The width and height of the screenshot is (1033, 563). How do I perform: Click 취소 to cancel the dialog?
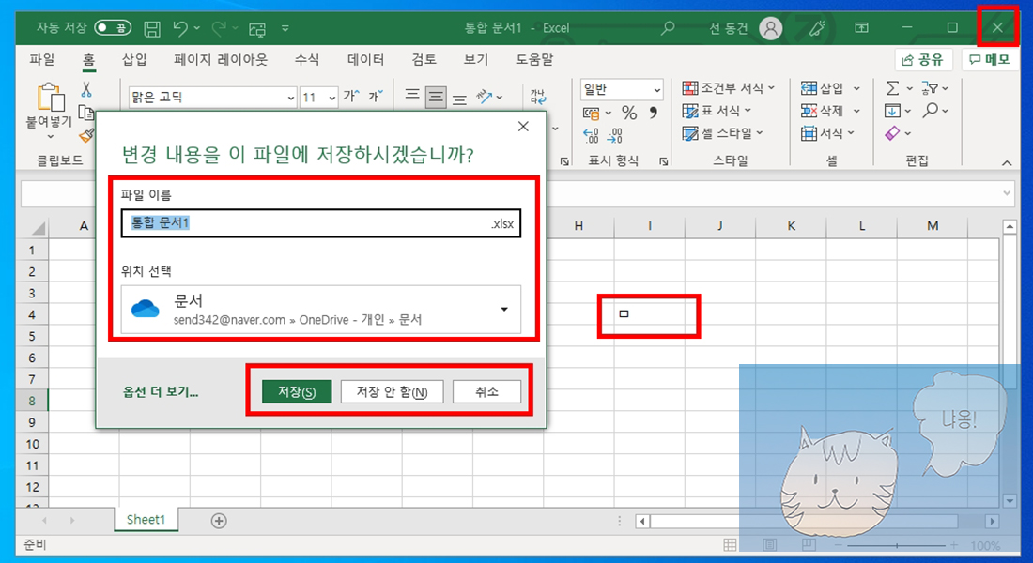(x=486, y=392)
